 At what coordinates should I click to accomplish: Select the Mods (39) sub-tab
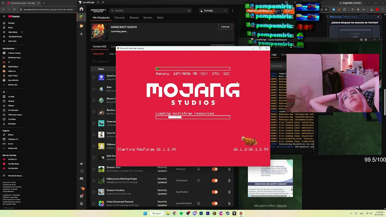tap(98, 54)
